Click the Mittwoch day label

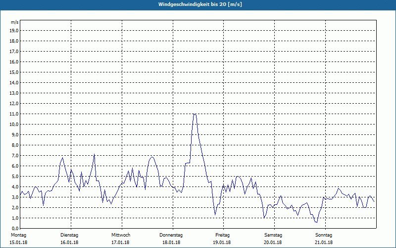tap(121, 235)
